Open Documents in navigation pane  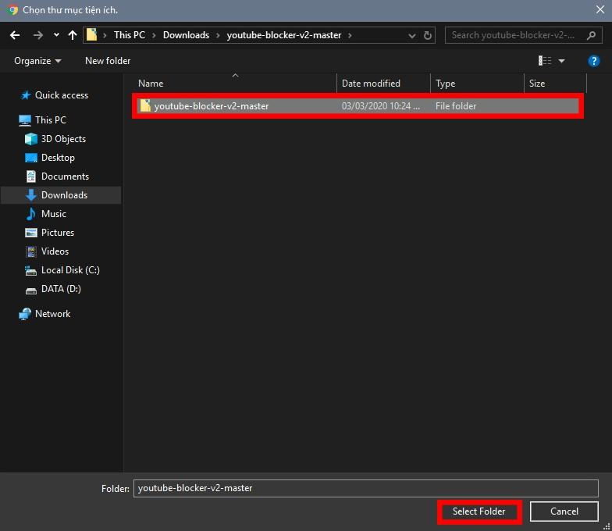66,176
